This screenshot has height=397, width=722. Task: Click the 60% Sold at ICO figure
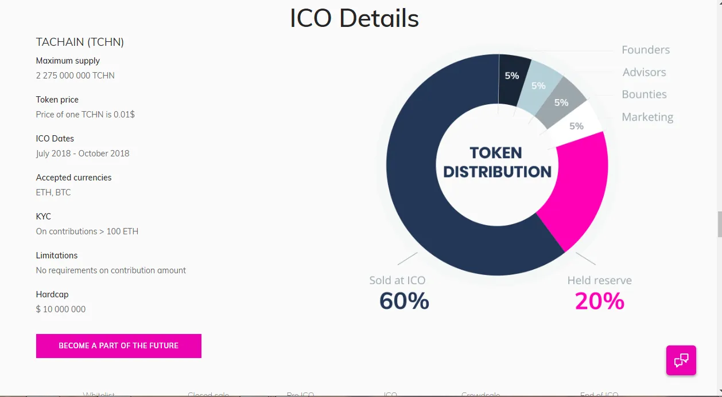coord(404,301)
